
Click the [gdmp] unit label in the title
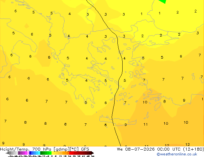[62, 149]
